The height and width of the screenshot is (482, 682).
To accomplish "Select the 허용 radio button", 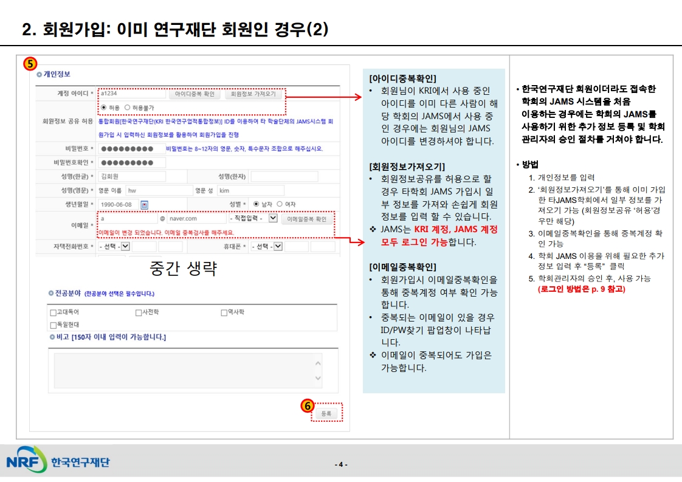I will [x=103, y=107].
